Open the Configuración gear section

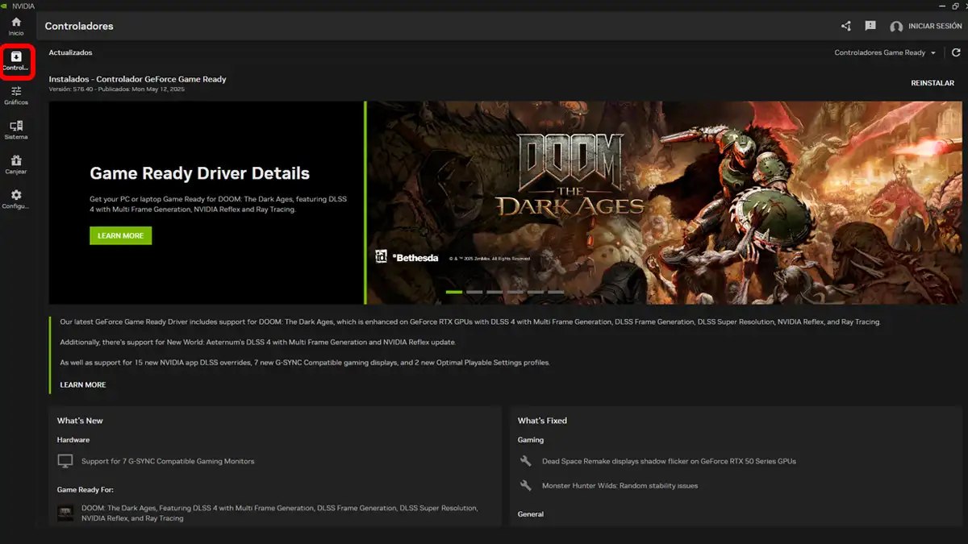(16, 200)
